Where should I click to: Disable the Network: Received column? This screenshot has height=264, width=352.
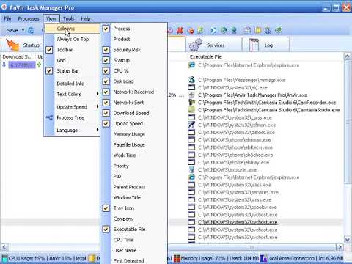pos(106,92)
